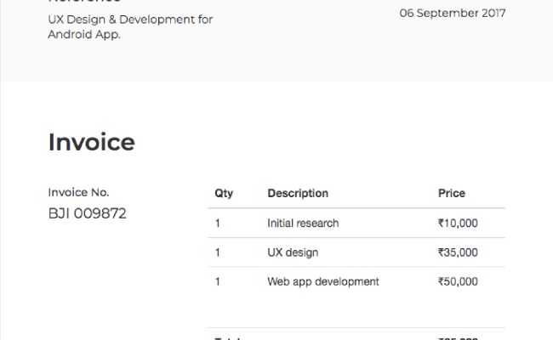
Task: Click the ₹50,000 price value
Action: 458,281
